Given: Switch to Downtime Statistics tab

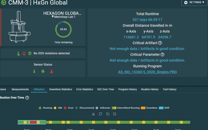Looking at the screenshot, I should 61,89.
